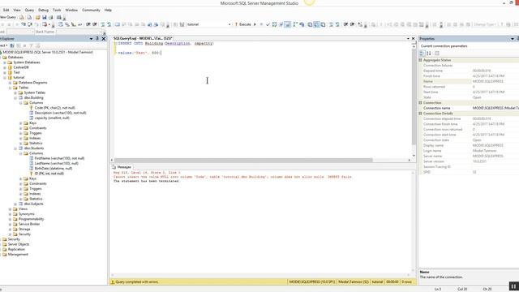Click the Execute query button
This screenshot has height=292, width=519.
pos(242,24)
